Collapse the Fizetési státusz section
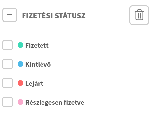This screenshot has width=152, height=119. pyautogui.click(x=9, y=15)
